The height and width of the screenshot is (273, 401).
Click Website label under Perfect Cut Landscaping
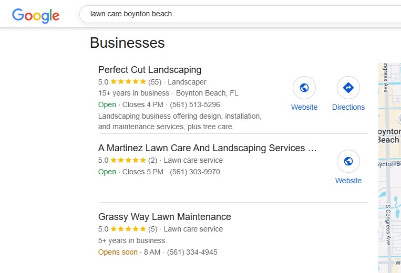304,107
